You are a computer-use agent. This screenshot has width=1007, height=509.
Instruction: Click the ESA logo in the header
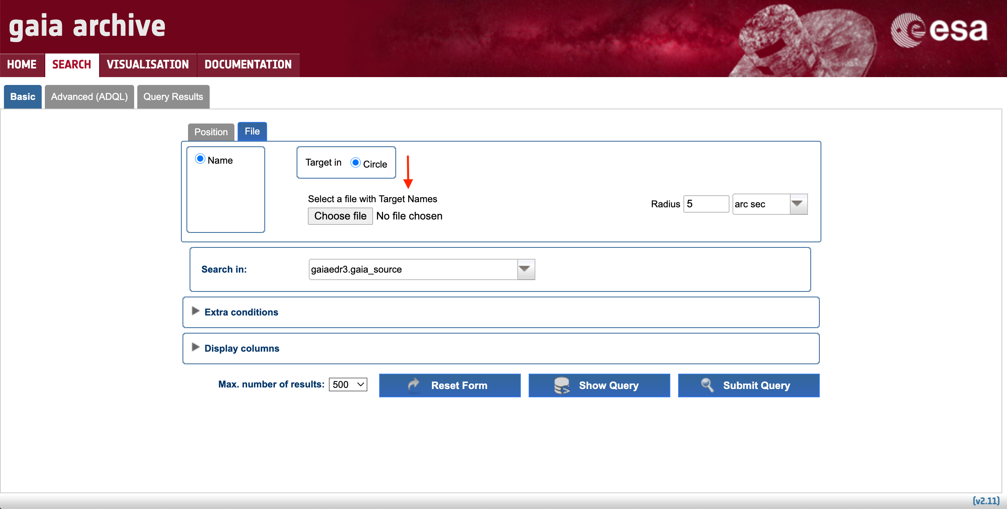[939, 30]
